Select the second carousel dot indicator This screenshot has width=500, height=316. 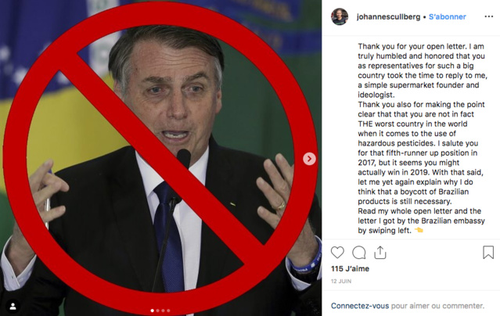(157, 311)
